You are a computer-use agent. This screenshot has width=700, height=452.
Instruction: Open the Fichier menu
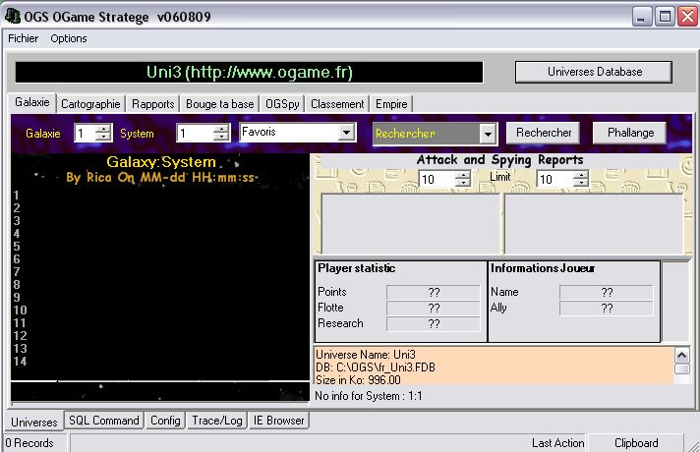[23, 38]
